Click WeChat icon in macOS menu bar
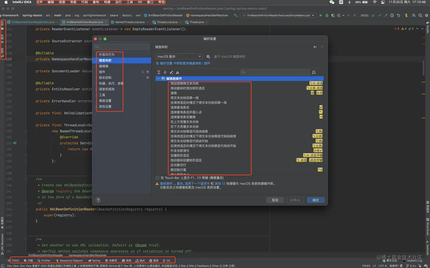 point(332,2)
